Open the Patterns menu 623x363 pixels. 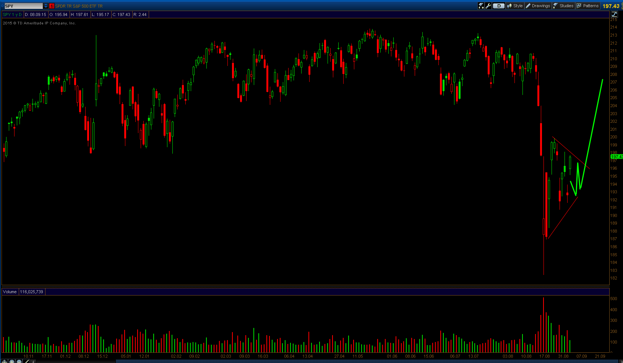(587, 6)
